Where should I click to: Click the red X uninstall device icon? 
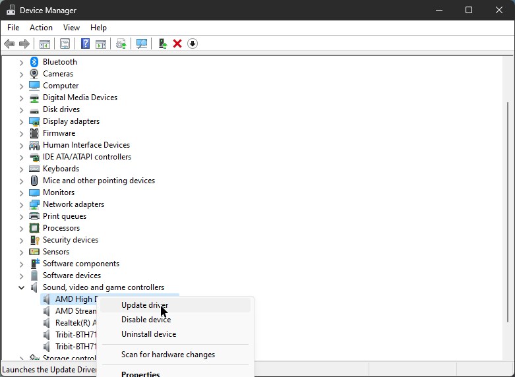pyautogui.click(x=177, y=43)
